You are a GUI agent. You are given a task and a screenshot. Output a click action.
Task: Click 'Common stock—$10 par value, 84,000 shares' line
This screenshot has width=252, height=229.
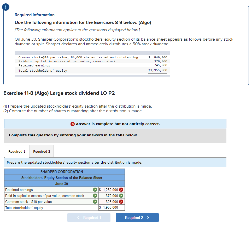point(78,57)
